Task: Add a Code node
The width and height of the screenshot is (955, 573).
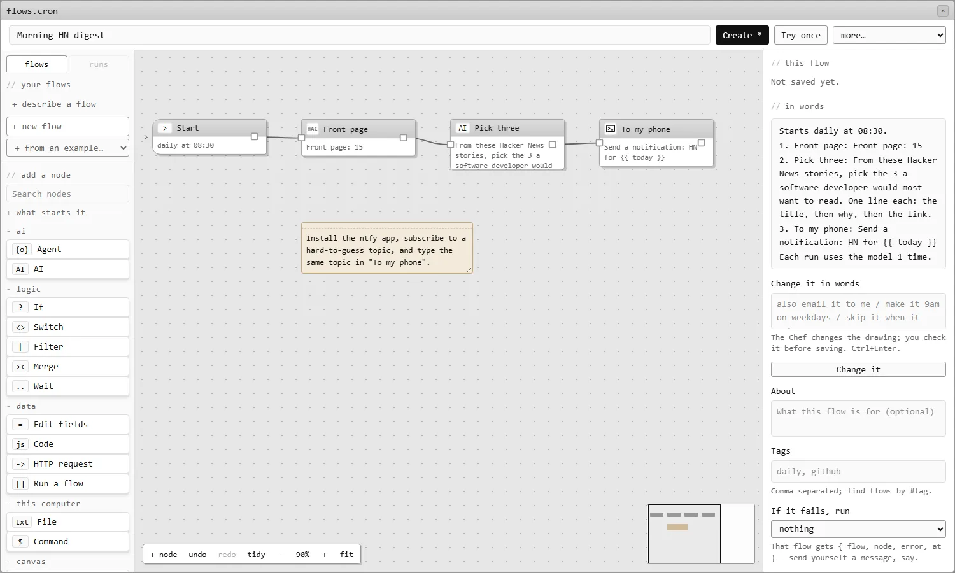Action: [x=67, y=444]
